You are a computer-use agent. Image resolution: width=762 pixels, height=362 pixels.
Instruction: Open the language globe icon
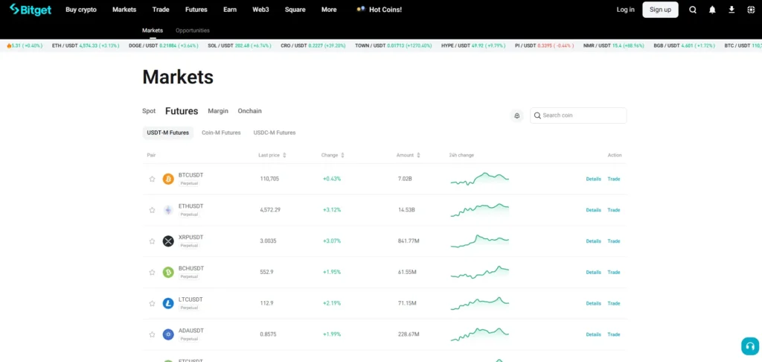[x=750, y=10]
